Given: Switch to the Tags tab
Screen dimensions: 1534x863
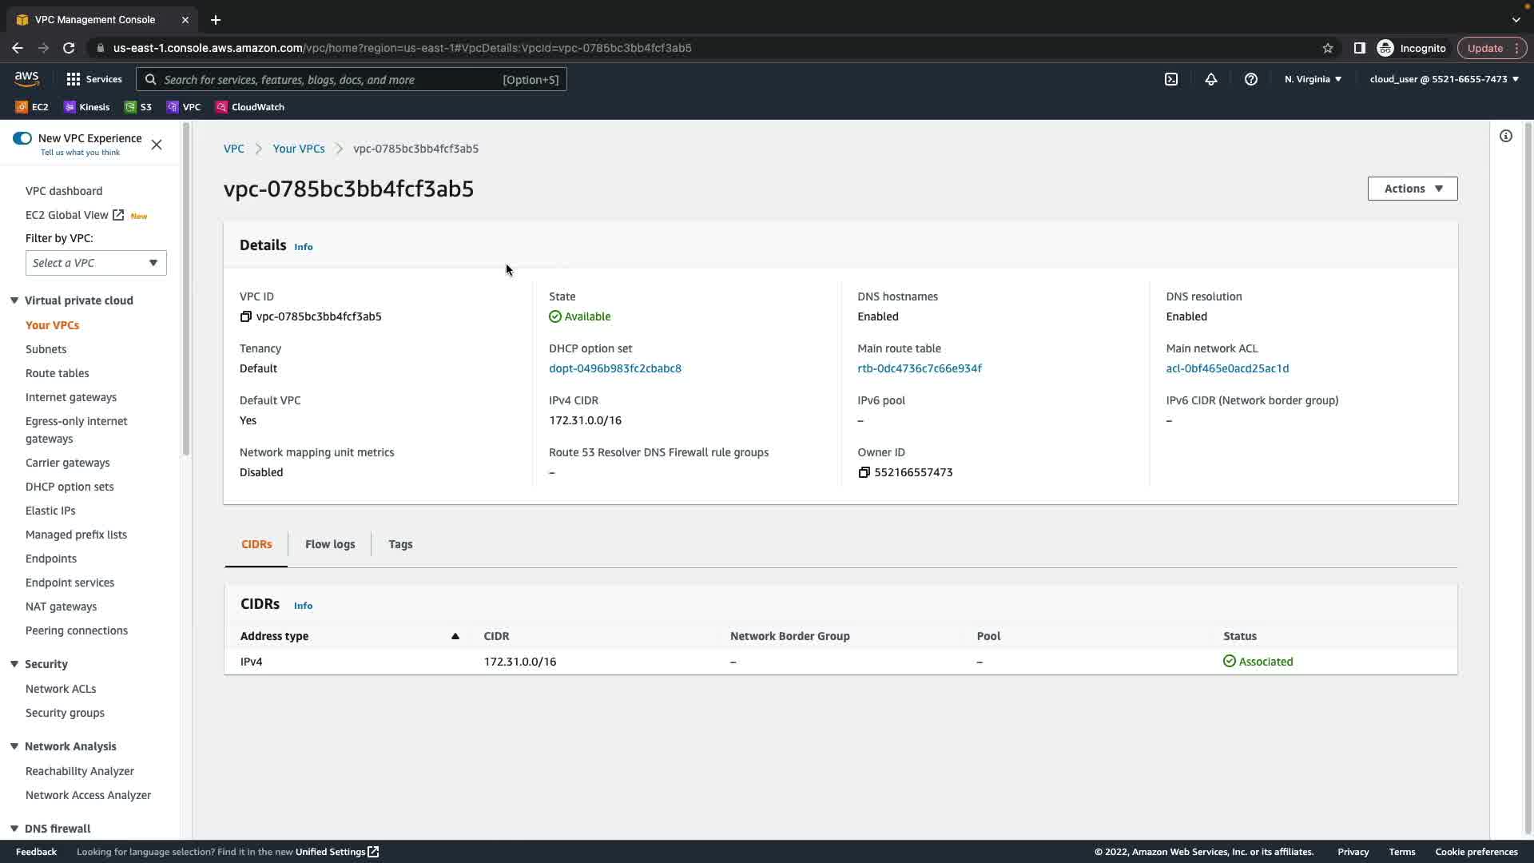Looking at the screenshot, I should coord(400,544).
